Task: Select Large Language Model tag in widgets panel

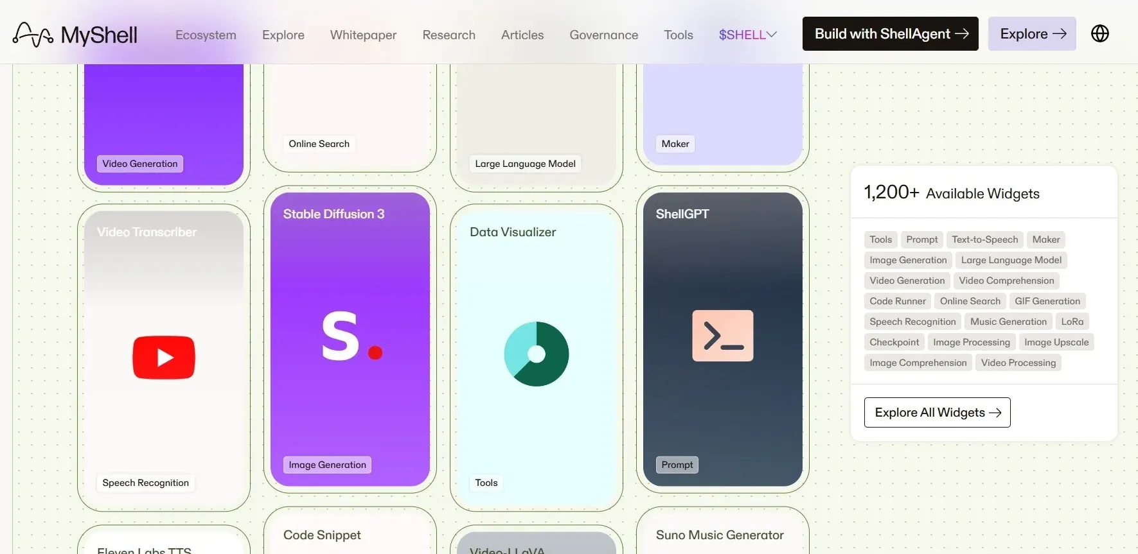Action: [x=1011, y=260]
